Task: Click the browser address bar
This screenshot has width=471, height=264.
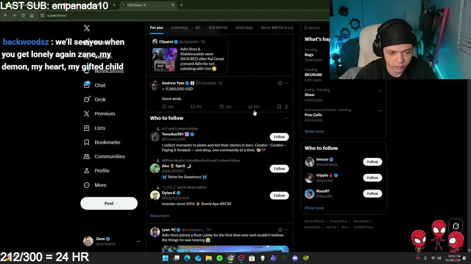Action: 184,15
